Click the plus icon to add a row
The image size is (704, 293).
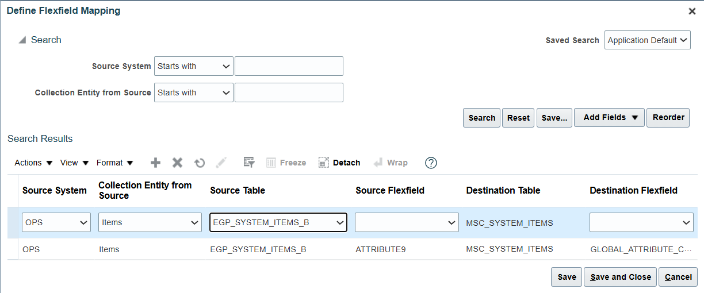[155, 163]
